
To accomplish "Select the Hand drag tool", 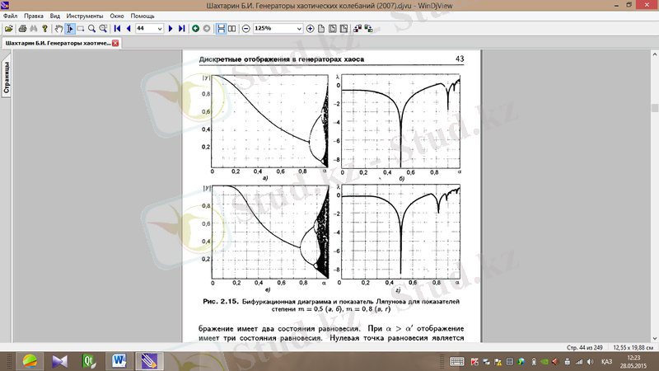I will click(x=58, y=29).
